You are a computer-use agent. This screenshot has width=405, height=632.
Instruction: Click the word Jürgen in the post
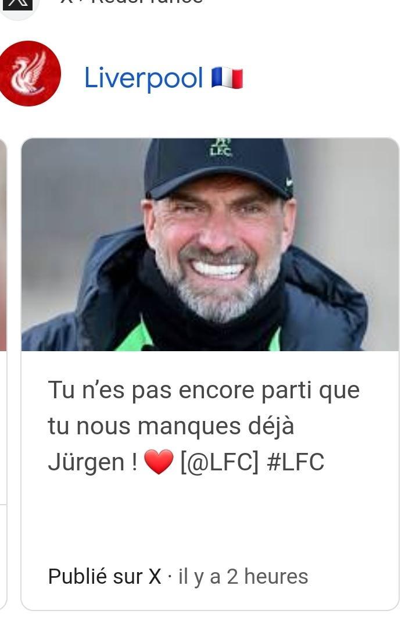[x=86, y=462]
